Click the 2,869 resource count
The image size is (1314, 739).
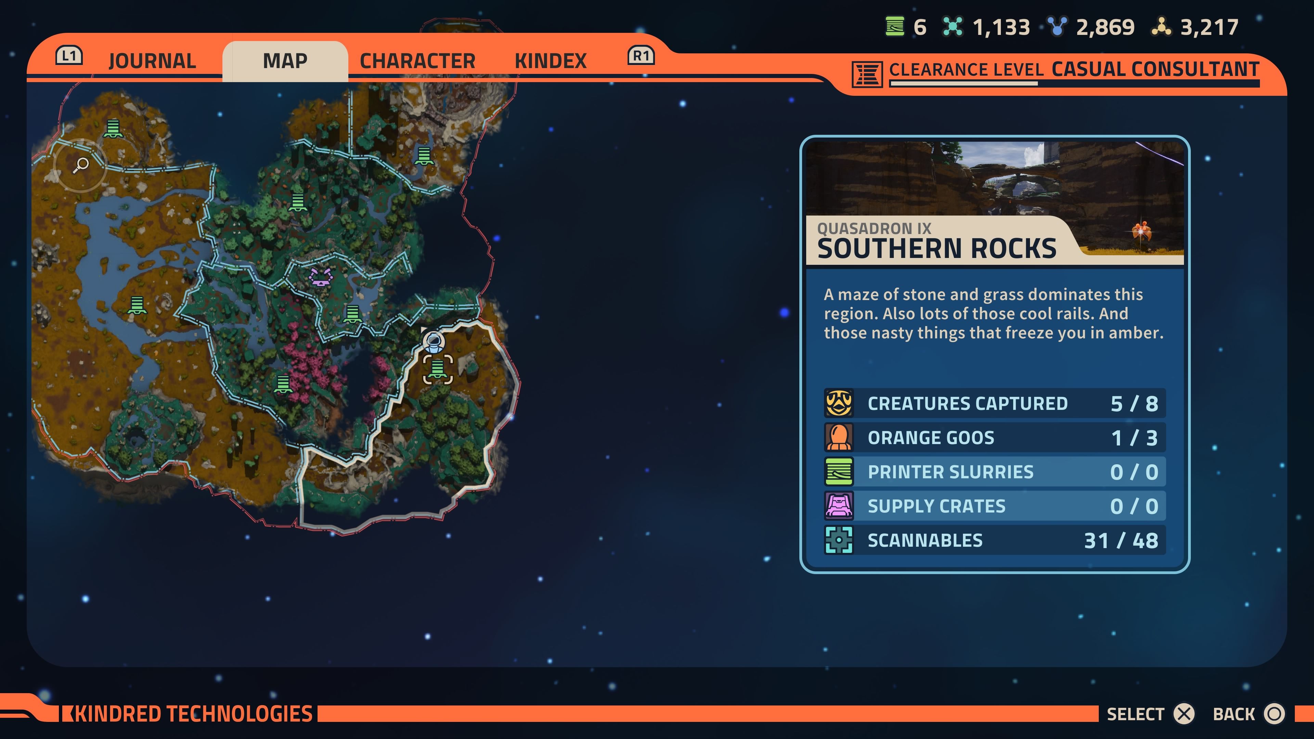coord(1105,27)
